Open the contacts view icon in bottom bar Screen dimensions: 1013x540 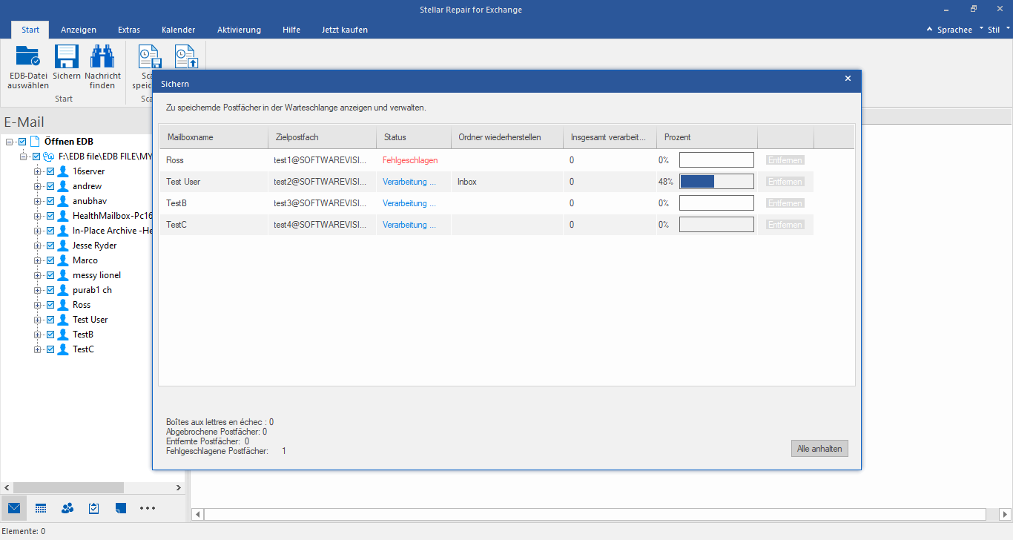(x=67, y=508)
